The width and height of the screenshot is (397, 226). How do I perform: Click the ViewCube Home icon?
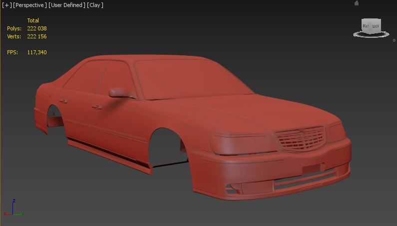click(357, 3)
